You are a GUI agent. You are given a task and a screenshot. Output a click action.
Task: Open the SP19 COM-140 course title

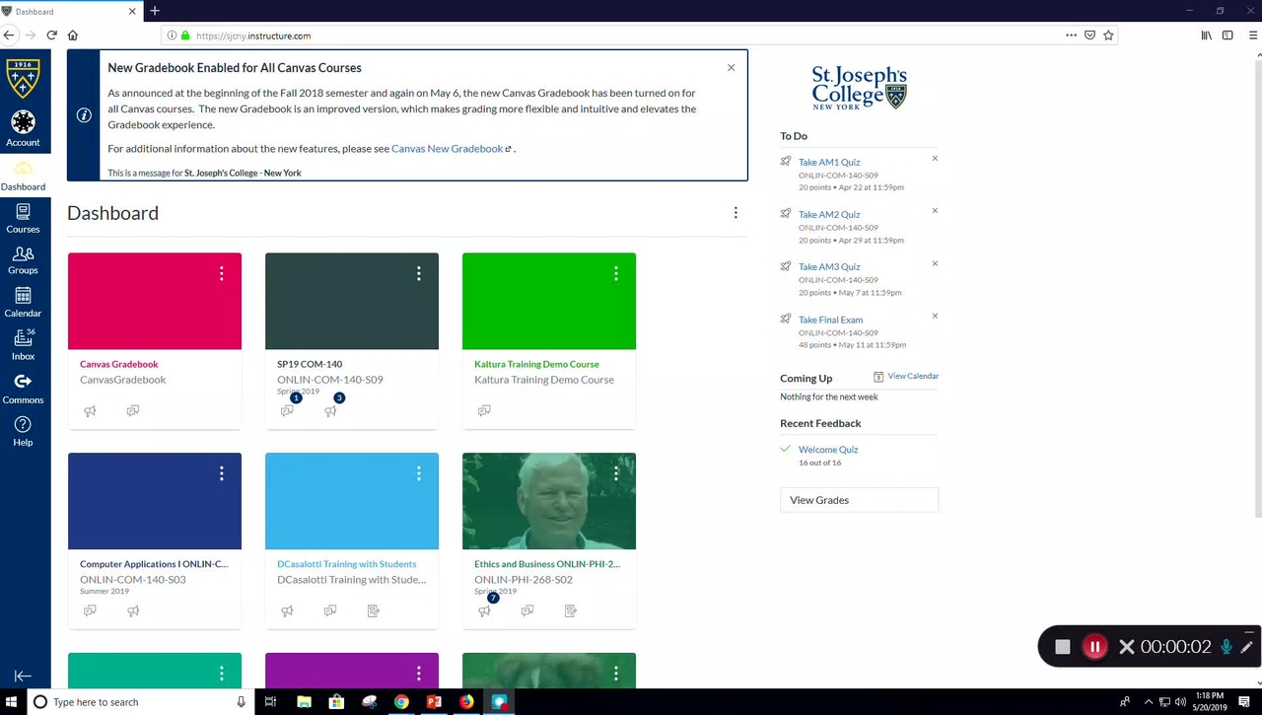[310, 364]
